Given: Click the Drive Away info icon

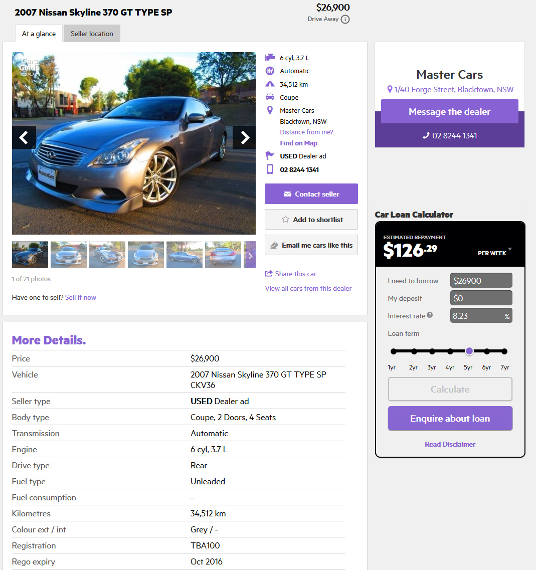Looking at the screenshot, I should tap(345, 19).
